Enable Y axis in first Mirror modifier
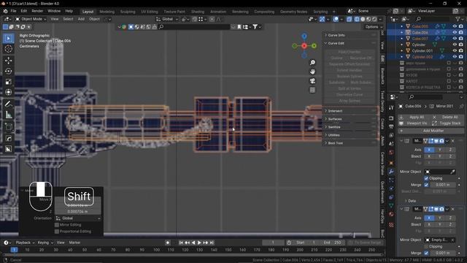 (x=439, y=150)
